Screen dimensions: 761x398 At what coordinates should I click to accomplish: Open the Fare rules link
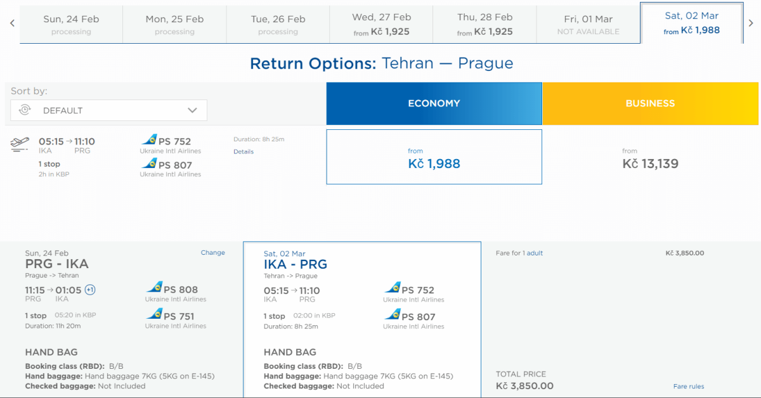pyautogui.click(x=688, y=387)
